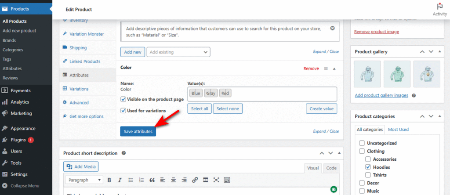Dismiss the attributes info notice
Image resolution: width=450 pixels, height=195 pixels.
click(332, 28)
